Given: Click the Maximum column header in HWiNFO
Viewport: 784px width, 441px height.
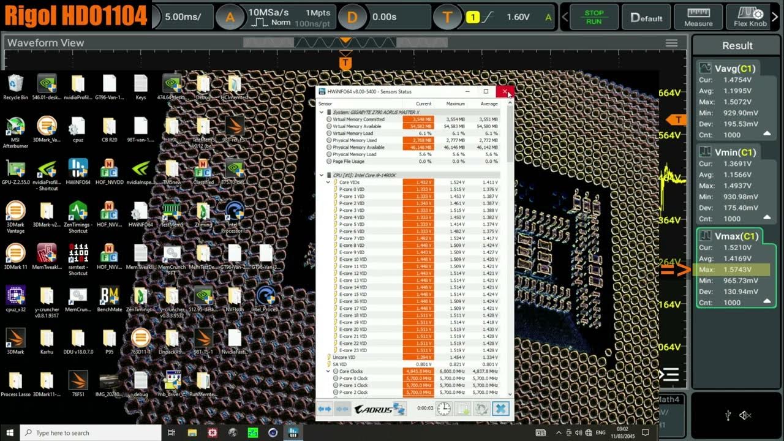Looking at the screenshot, I should pyautogui.click(x=456, y=104).
